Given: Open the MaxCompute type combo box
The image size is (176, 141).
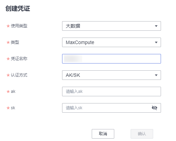Looking at the screenshot, I should (112, 42).
